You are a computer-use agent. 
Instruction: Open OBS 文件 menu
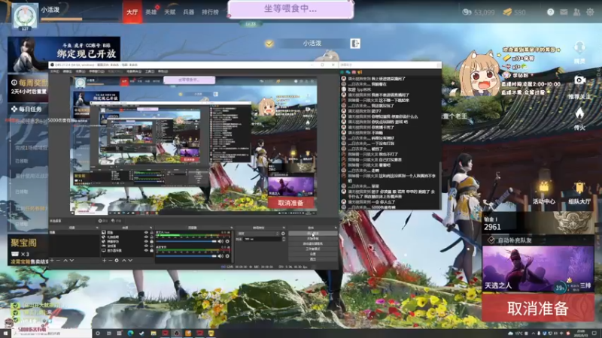(x=54, y=71)
